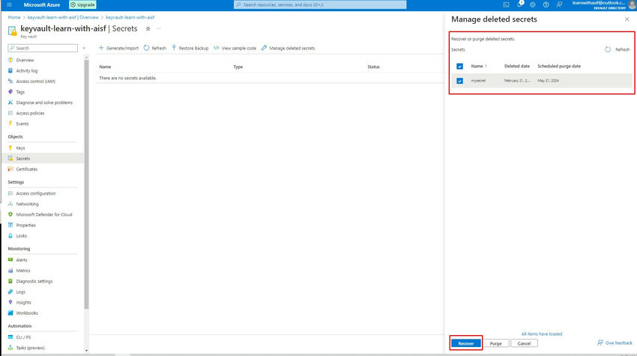Click the sidebar scroll down arrow
637x356 pixels.
pos(86,350)
